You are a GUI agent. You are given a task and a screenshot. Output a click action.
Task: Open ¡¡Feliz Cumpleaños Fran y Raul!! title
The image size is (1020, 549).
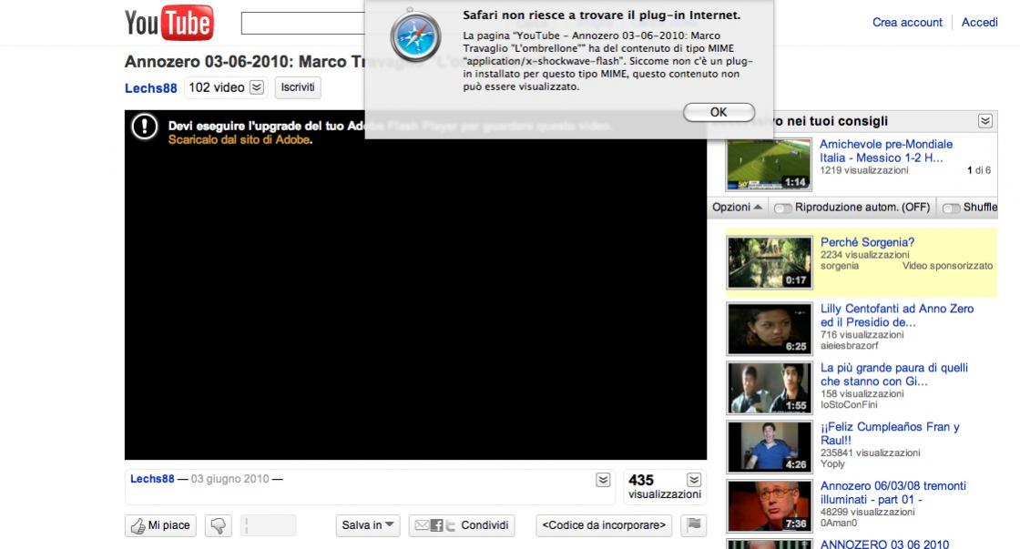(x=890, y=434)
